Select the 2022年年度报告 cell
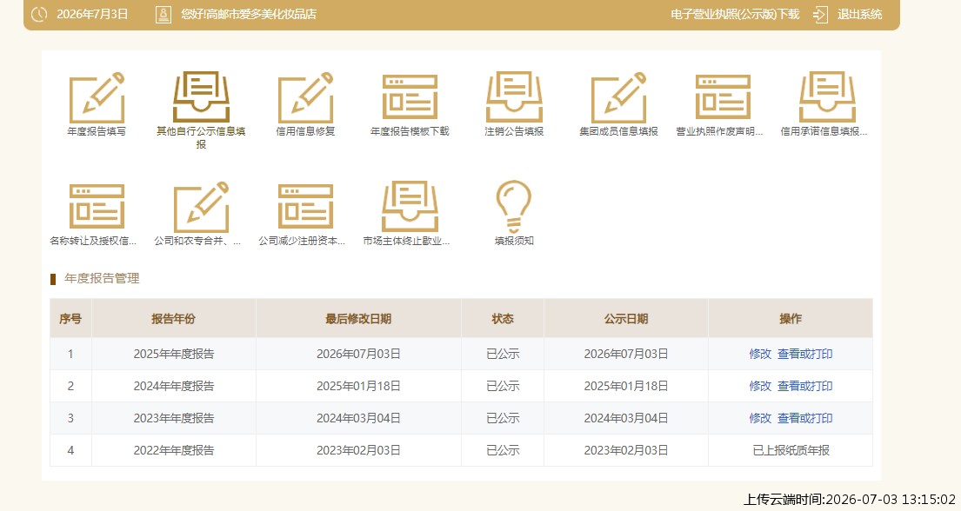This screenshot has width=961, height=511. click(x=174, y=450)
